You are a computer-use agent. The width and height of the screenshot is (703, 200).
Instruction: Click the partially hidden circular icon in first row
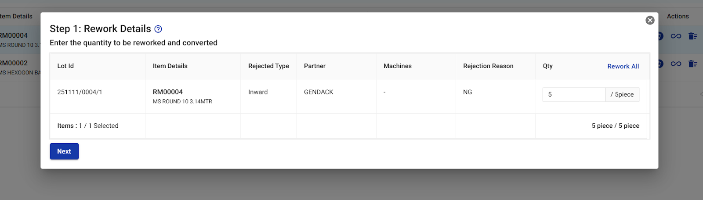click(x=660, y=36)
